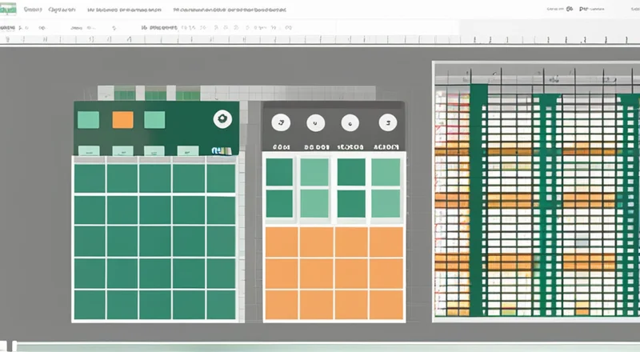Image resolution: width=640 pixels, height=352 pixels.
Task: Select the fourth circular button in the gray panel header
Action: click(387, 122)
